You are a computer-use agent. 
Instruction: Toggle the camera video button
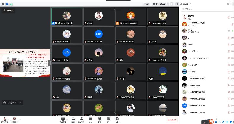pos(15,120)
